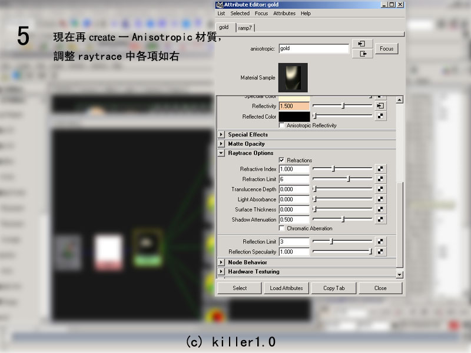
Task: Collapse the Raytrace Options section
Action: point(221,153)
